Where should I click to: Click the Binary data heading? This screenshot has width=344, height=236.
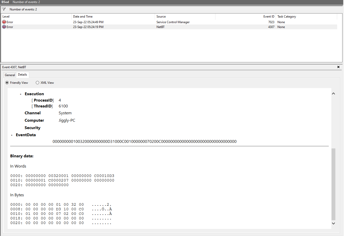[22, 156]
